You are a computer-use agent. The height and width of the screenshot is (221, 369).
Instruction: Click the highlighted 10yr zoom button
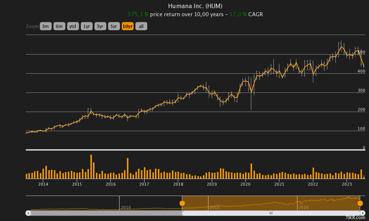[x=127, y=26]
